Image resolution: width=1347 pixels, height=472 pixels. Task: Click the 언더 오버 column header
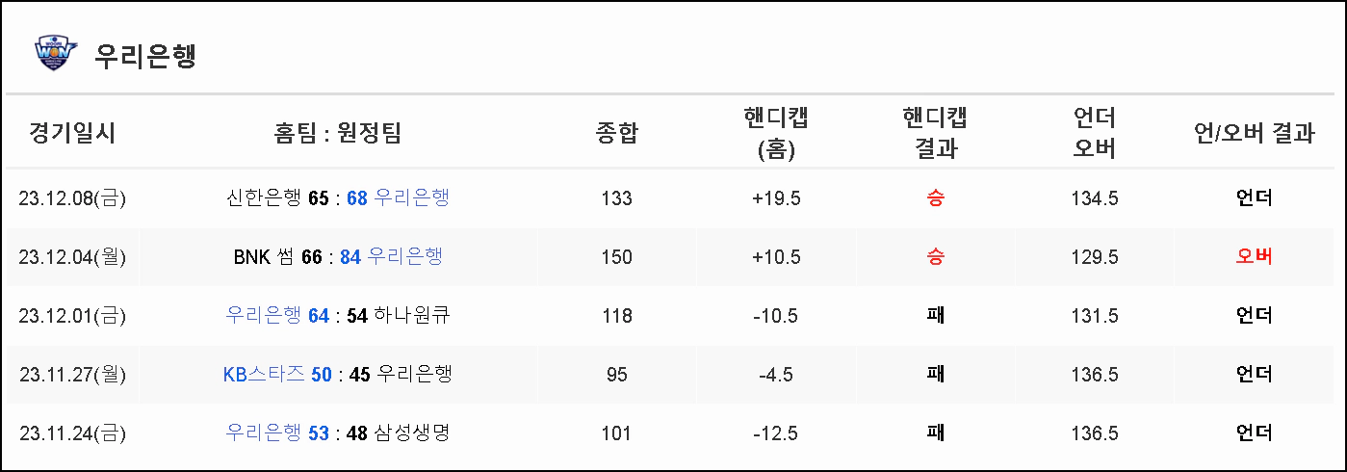1095,133
